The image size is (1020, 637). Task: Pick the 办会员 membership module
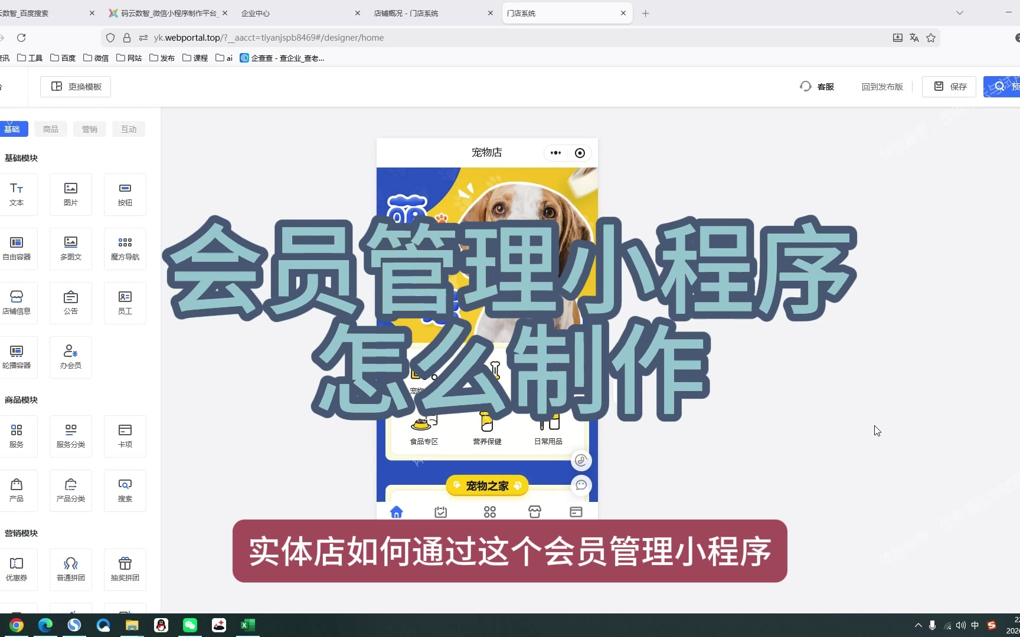tap(71, 357)
